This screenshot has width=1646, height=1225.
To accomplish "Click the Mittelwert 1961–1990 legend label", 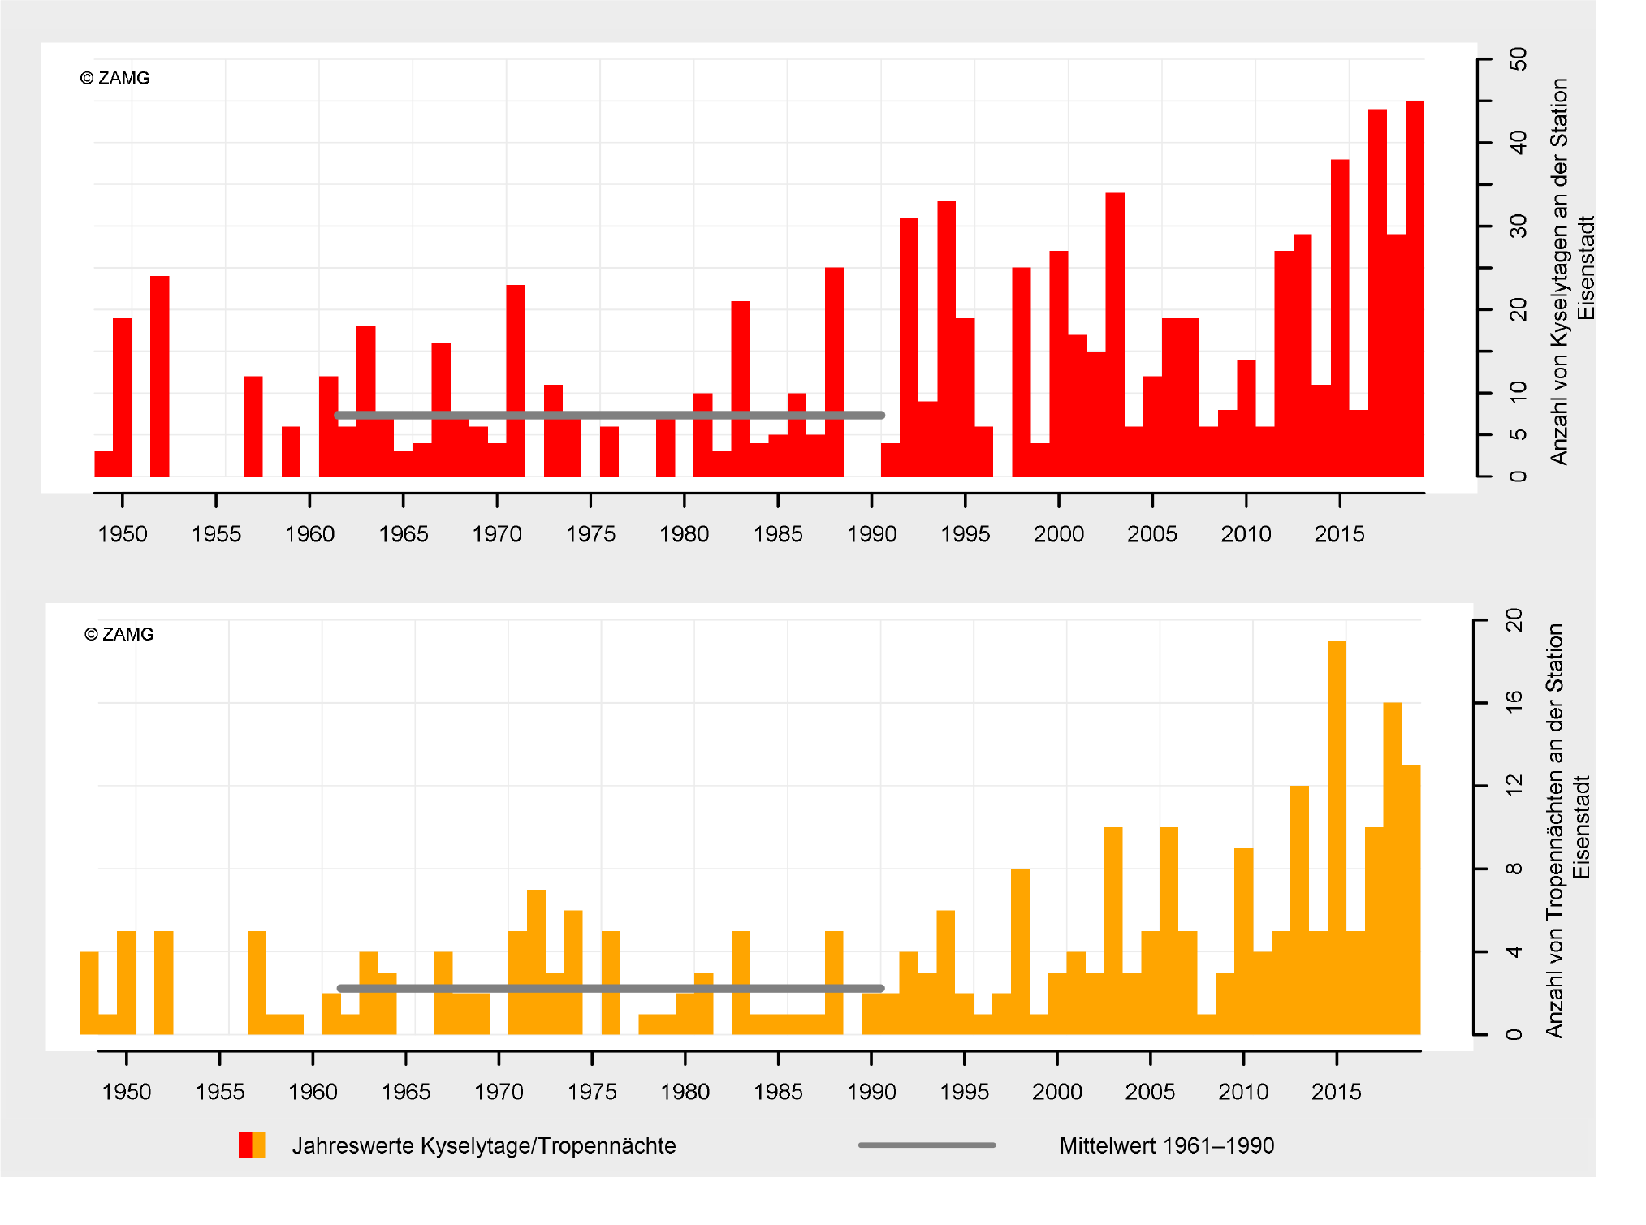I will [1166, 1145].
